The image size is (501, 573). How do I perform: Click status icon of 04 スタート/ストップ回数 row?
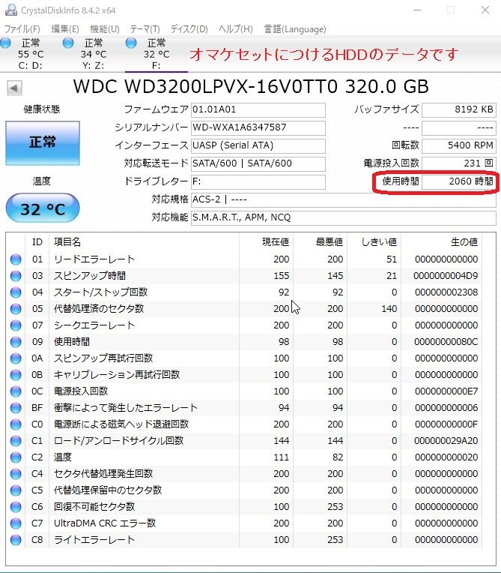pyautogui.click(x=16, y=292)
